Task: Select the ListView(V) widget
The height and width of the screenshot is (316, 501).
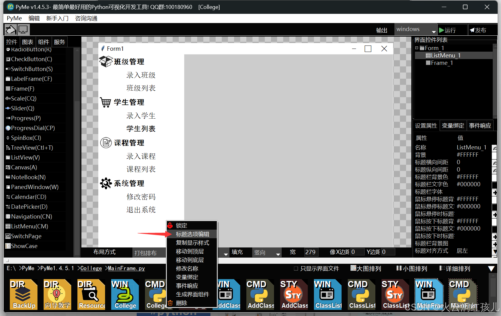Action: [23, 157]
